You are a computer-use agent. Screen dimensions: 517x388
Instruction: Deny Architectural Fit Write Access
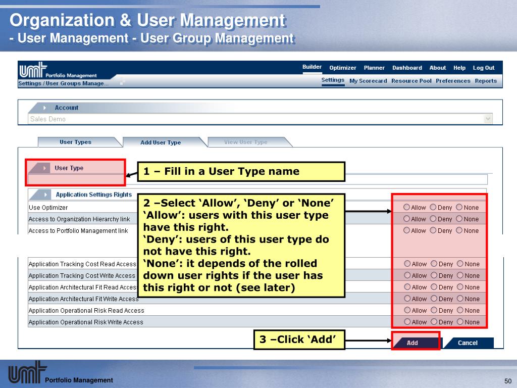[434, 298]
